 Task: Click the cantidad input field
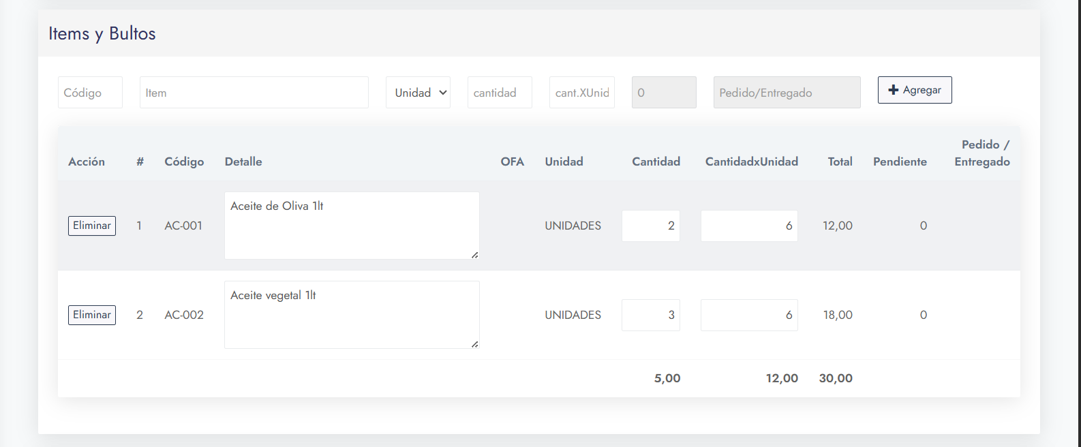click(500, 93)
